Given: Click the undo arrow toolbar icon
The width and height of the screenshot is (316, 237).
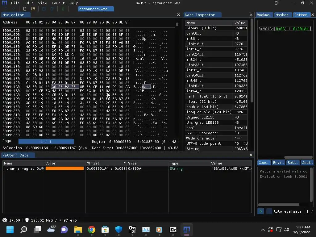Looking at the screenshot, I should 6,9.
